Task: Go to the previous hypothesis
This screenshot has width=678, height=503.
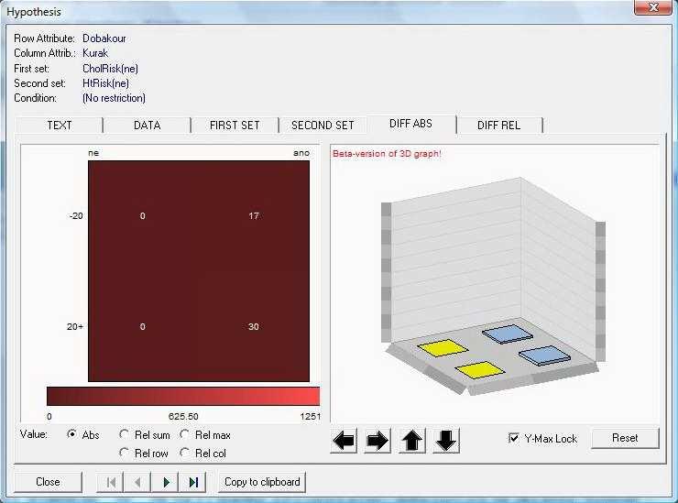Action: click(x=137, y=482)
